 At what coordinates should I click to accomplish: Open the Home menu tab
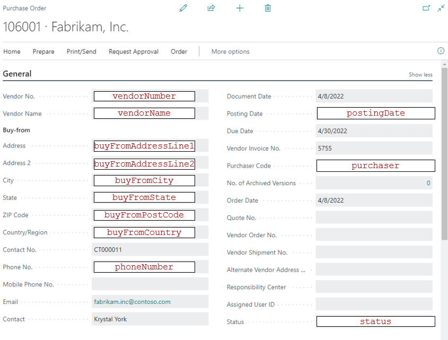point(12,51)
